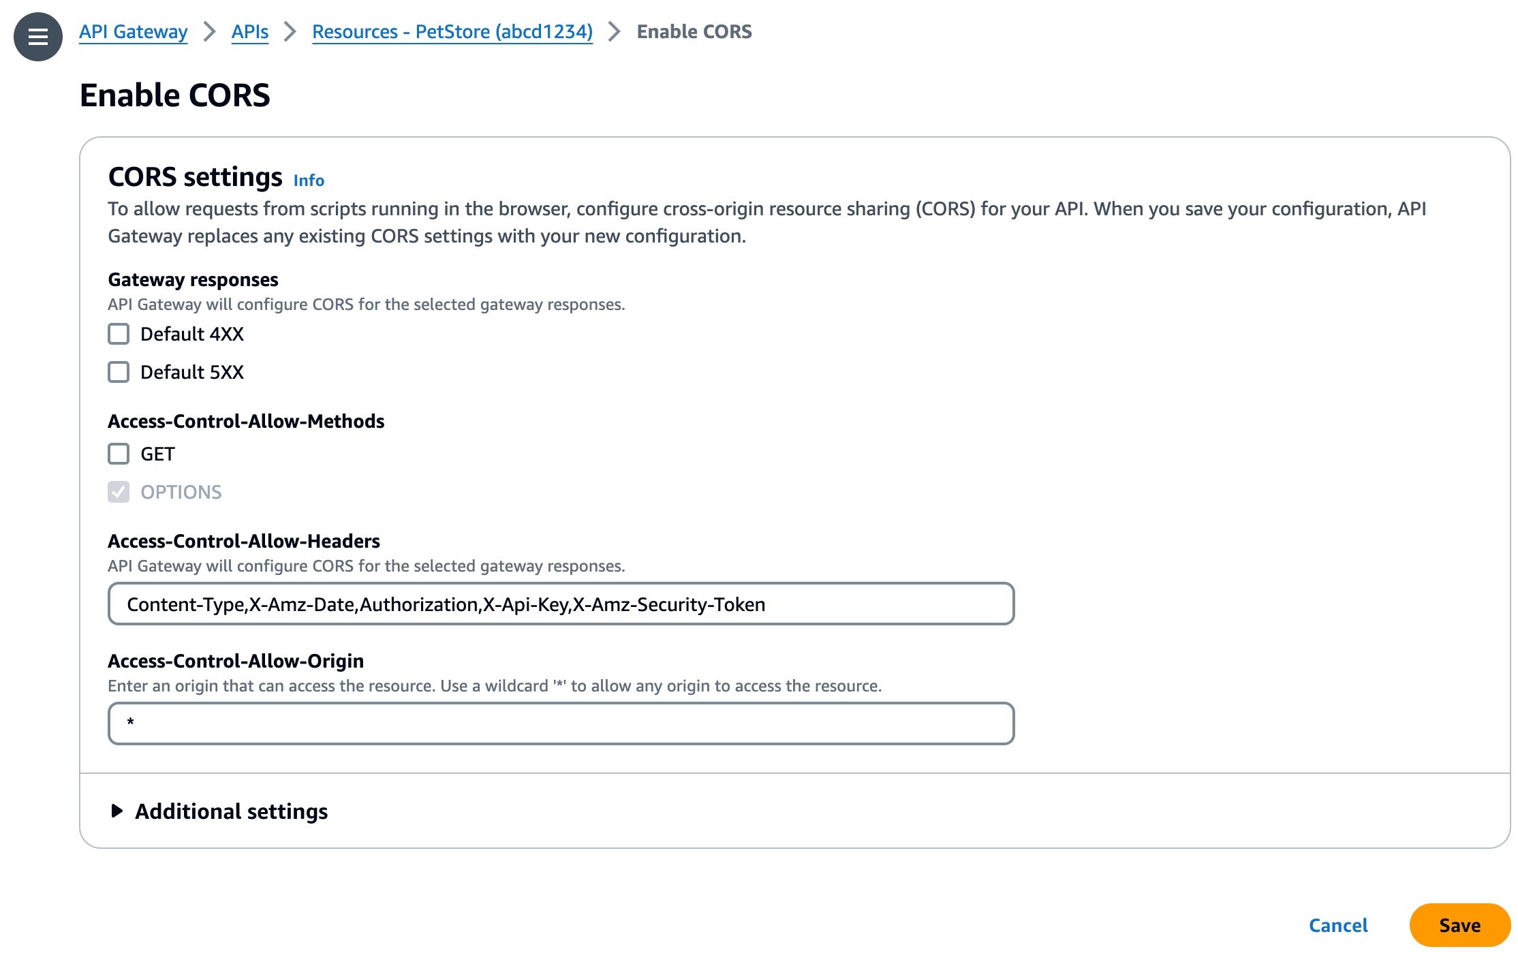Open the APIs breadcrumb link

click(x=250, y=31)
